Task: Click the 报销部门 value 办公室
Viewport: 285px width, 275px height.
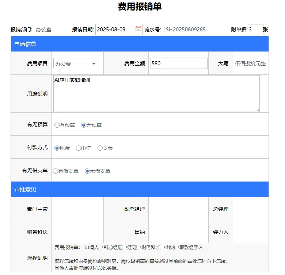Action: pyautogui.click(x=43, y=30)
